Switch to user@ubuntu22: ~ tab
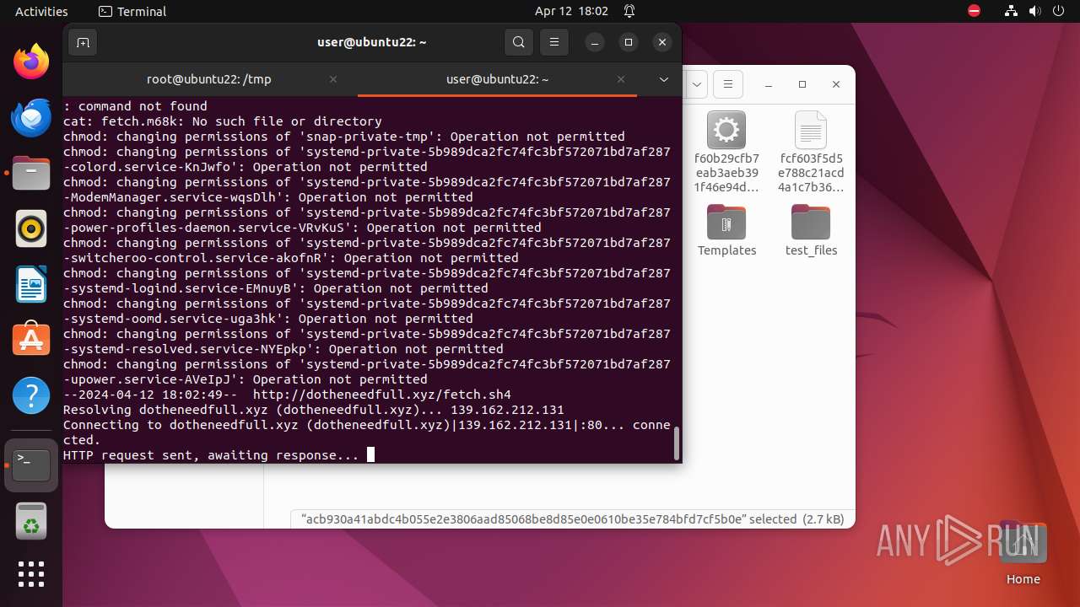Screen dimensions: 1080x607 498,79
